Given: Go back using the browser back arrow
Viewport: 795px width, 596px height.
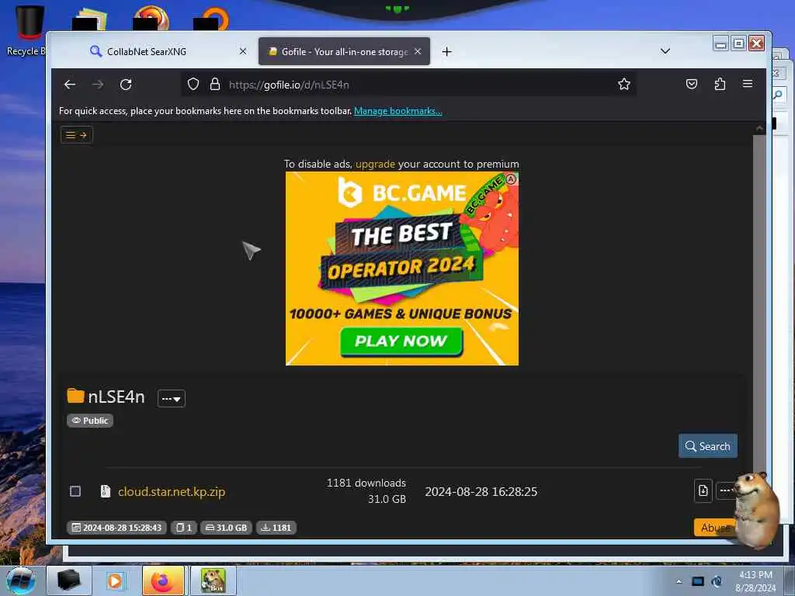Looking at the screenshot, I should pos(70,85).
